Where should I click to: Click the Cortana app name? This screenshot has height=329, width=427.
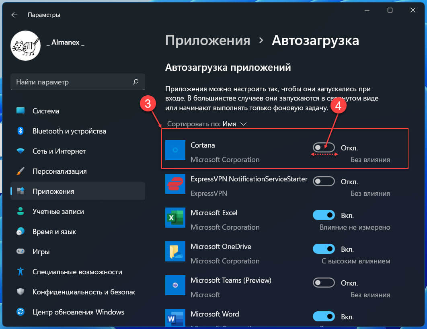[203, 145]
